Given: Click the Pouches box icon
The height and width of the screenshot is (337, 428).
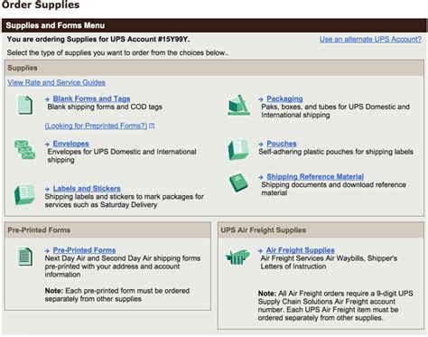Looking at the screenshot, I should 238,149.
